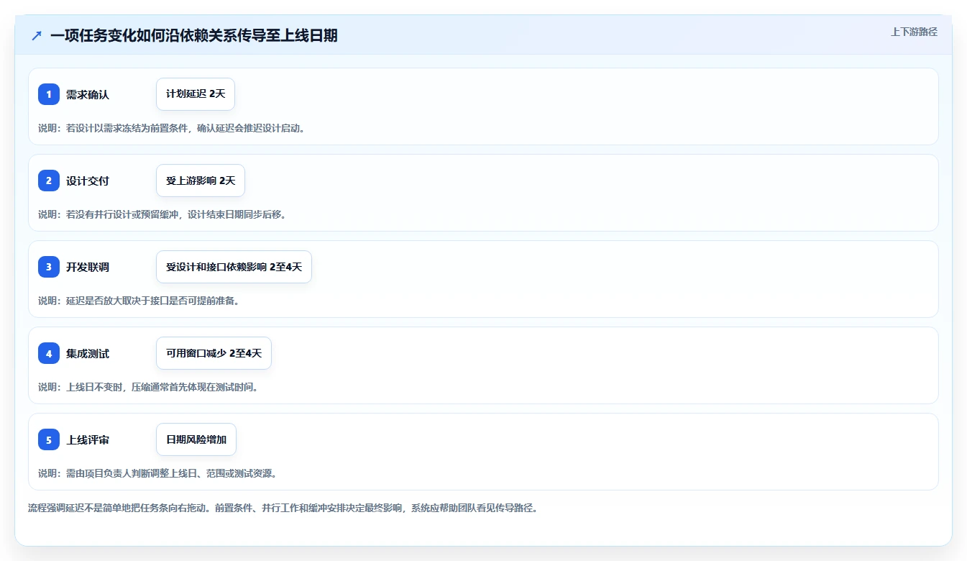Click the 设计交付 step name

point(88,181)
